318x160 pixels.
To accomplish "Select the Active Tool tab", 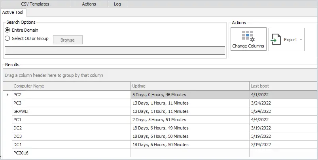I will tap(13, 12).
